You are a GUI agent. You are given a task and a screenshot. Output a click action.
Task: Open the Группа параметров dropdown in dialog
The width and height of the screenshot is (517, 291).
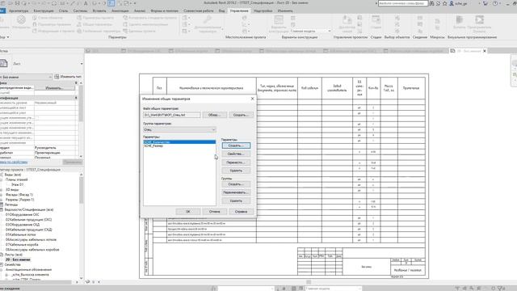tap(179, 129)
